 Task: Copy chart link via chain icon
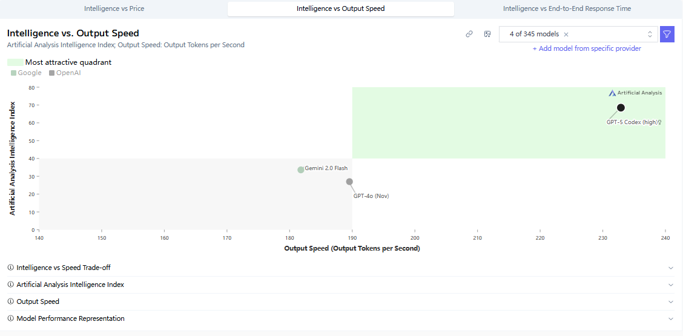[x=469, y=34]
